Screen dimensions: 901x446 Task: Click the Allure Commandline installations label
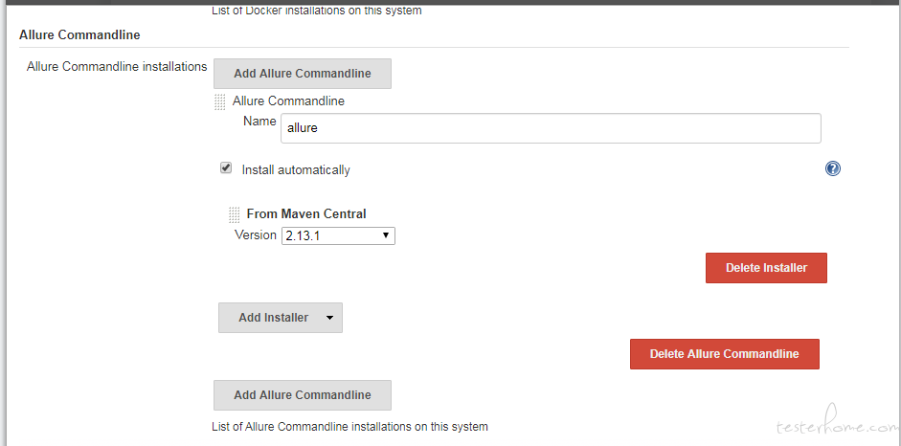pos(117,67)
